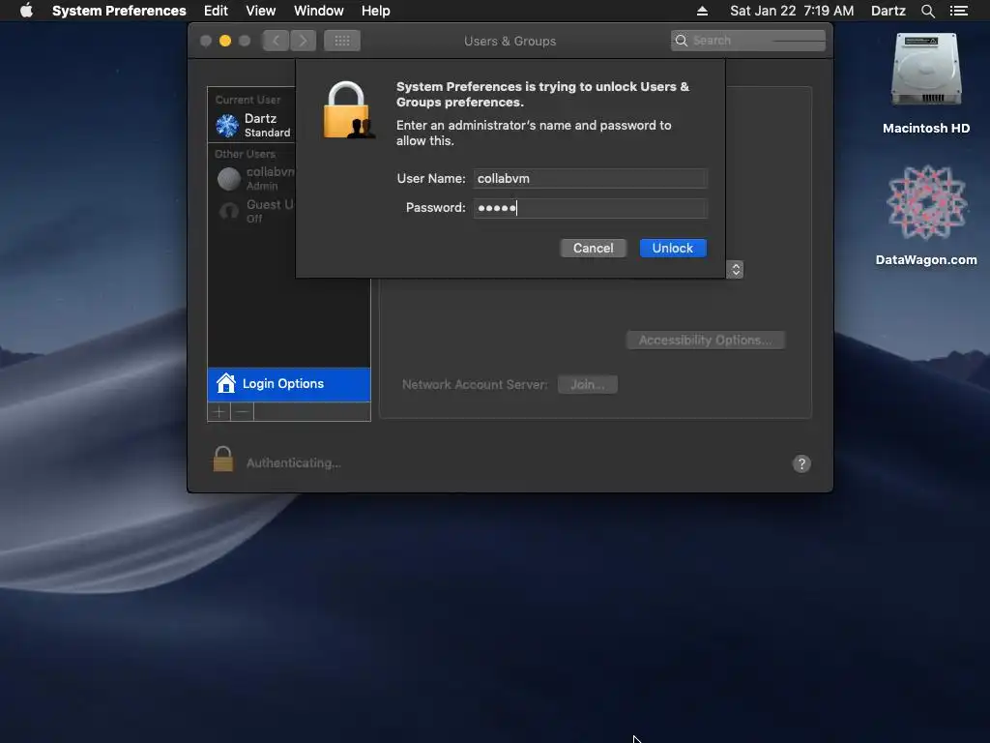Open the System Preferences menu
This screenshot has width=990, height=743.
(119, 11)
